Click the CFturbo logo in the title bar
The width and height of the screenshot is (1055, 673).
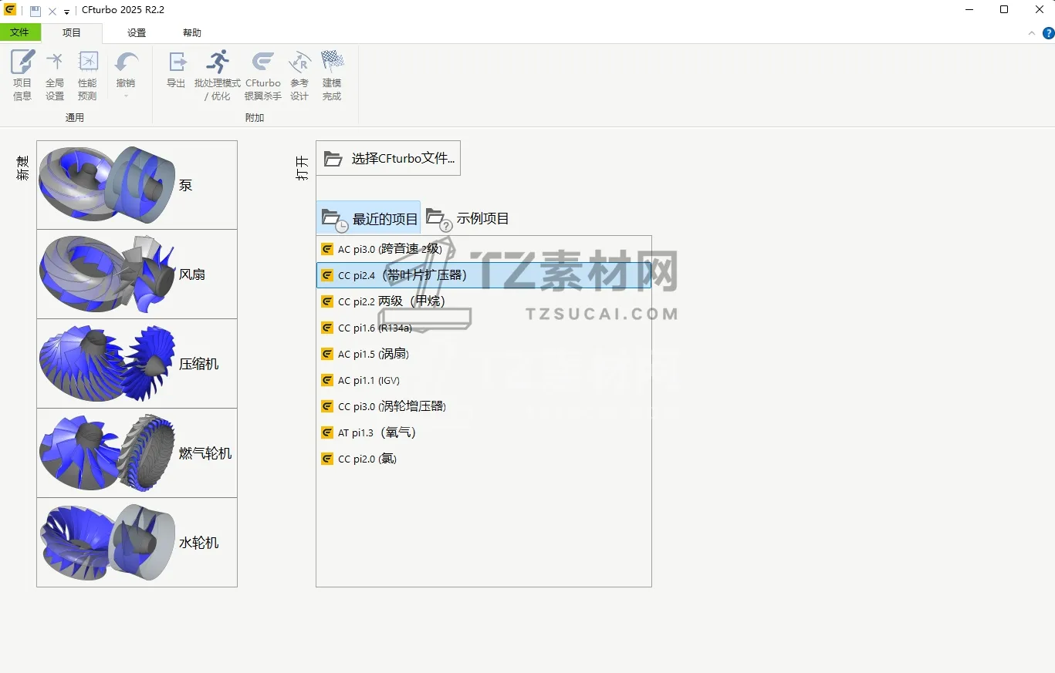[x=10, y=10]
